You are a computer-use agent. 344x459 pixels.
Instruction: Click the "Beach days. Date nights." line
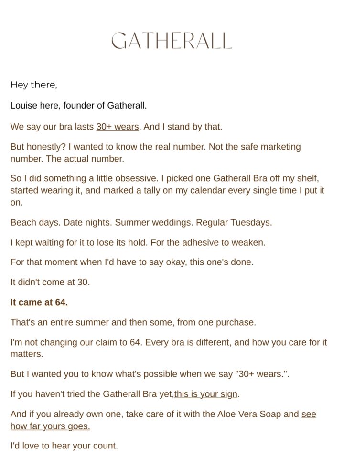141,222
